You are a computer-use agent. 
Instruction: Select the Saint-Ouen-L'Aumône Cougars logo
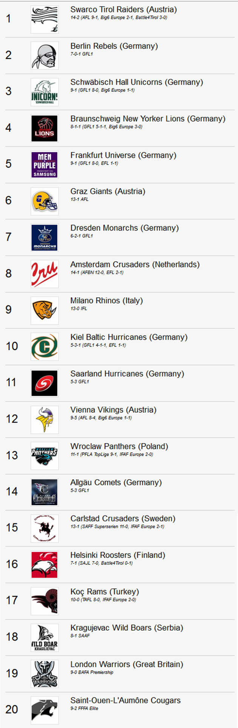[x=45, y=710]
